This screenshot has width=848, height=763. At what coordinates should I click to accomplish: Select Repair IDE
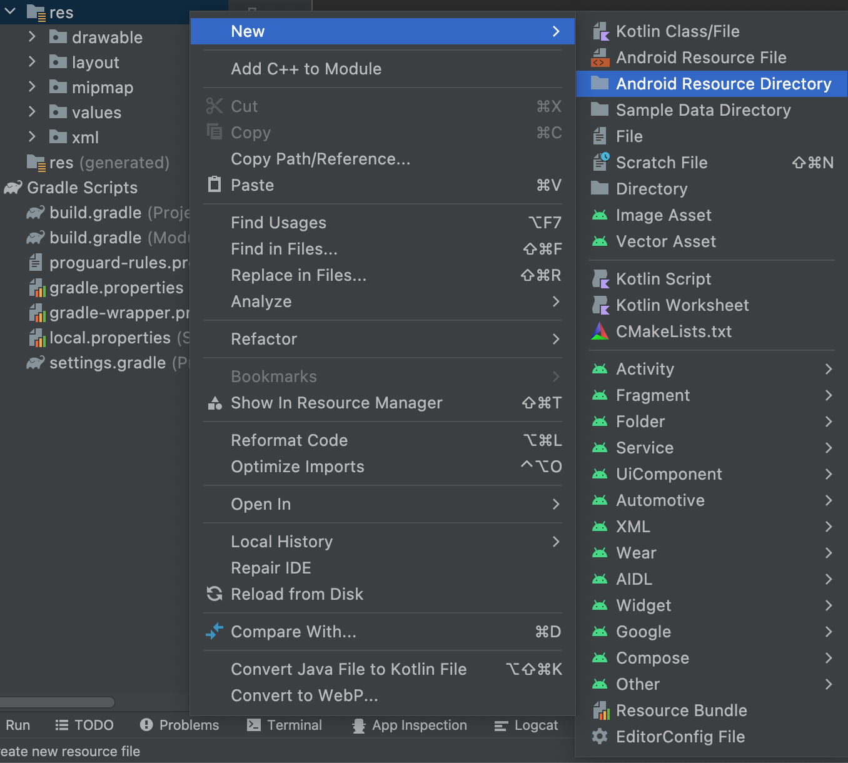click(383, 568)
